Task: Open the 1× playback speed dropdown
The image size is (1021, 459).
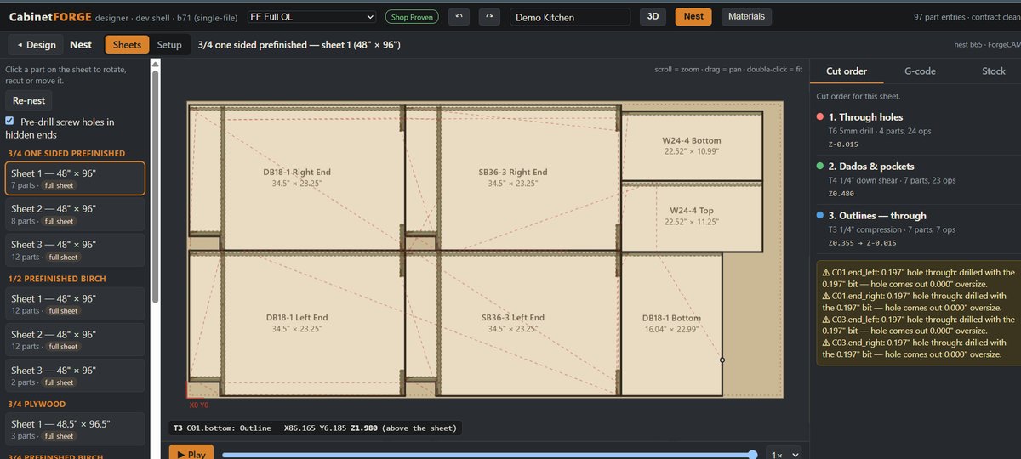Action: point(784,454)
